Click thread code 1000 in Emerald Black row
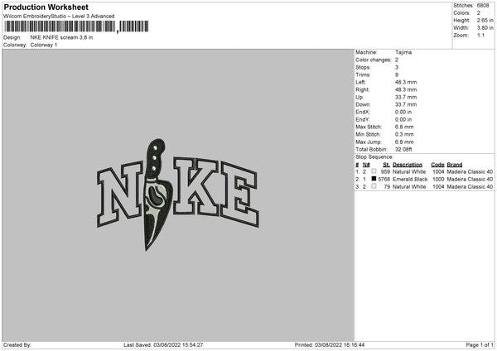The width and height of the screenshot is (497, 351). click(438, 180)
